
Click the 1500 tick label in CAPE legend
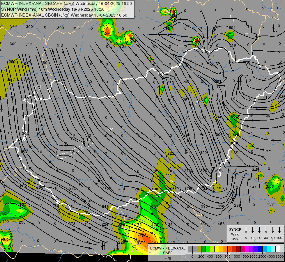(x=245, y=256)
